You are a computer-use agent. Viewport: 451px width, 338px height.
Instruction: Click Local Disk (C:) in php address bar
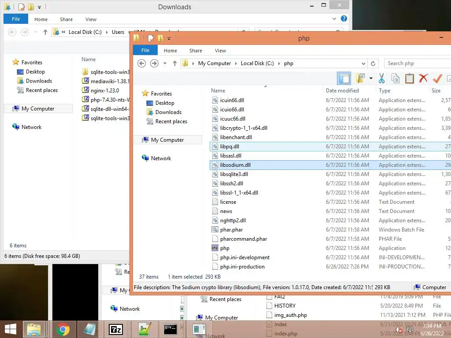click(x=257, y=63)
